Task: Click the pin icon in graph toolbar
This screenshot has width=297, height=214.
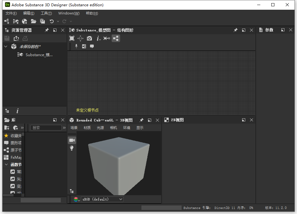Action: [x=76, y=46]
